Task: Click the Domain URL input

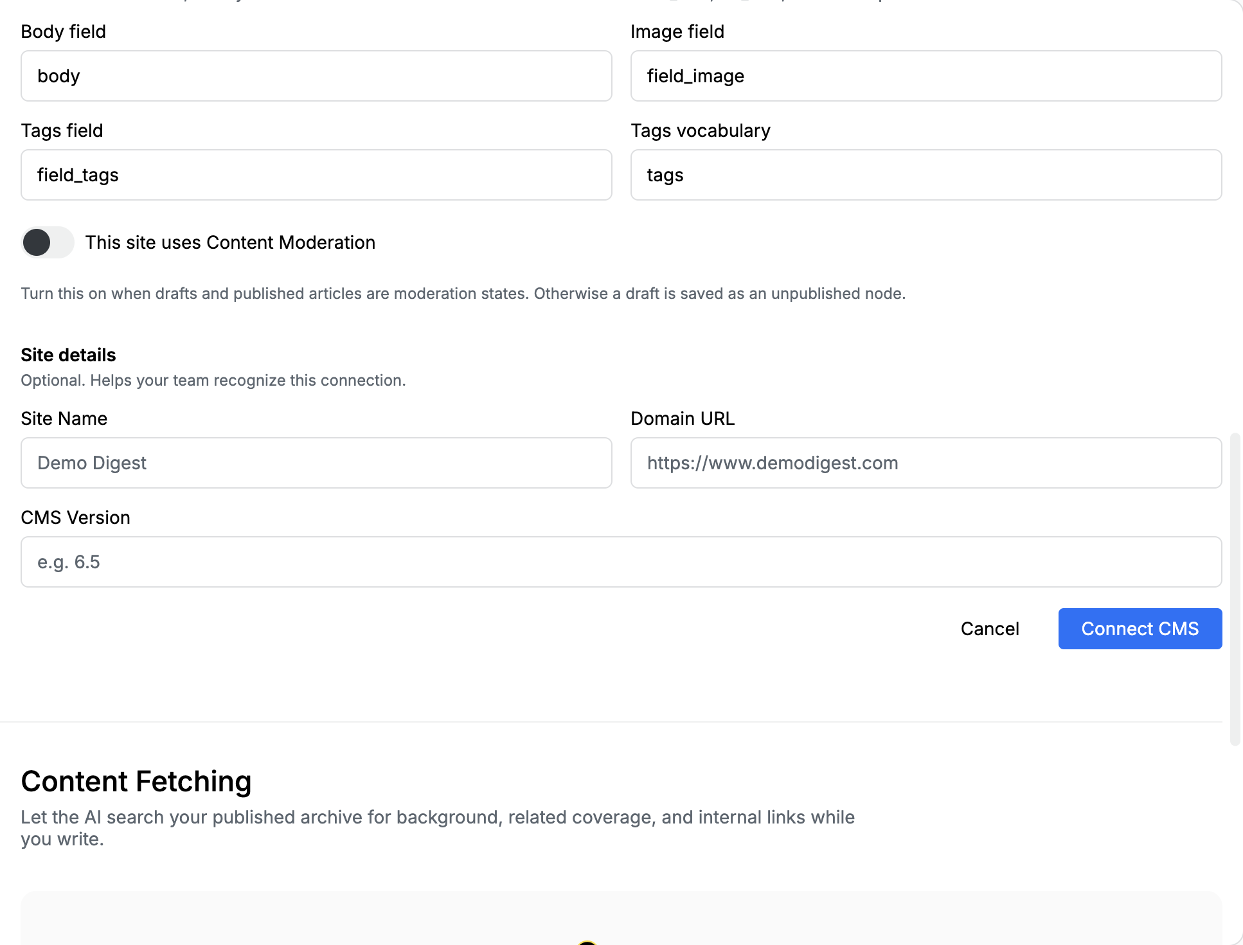Action: (x=926, y=463)
